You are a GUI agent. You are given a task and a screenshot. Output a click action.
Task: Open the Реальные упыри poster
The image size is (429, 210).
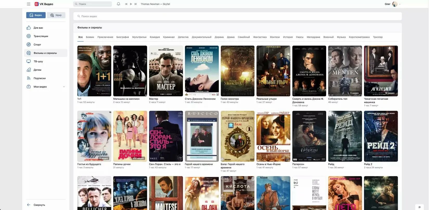pyautogui.click(x=273, y=71)
